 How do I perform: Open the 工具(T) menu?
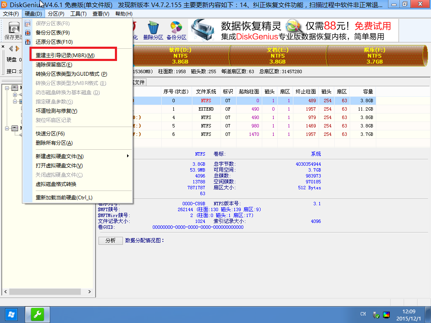[x=78, y=14]
